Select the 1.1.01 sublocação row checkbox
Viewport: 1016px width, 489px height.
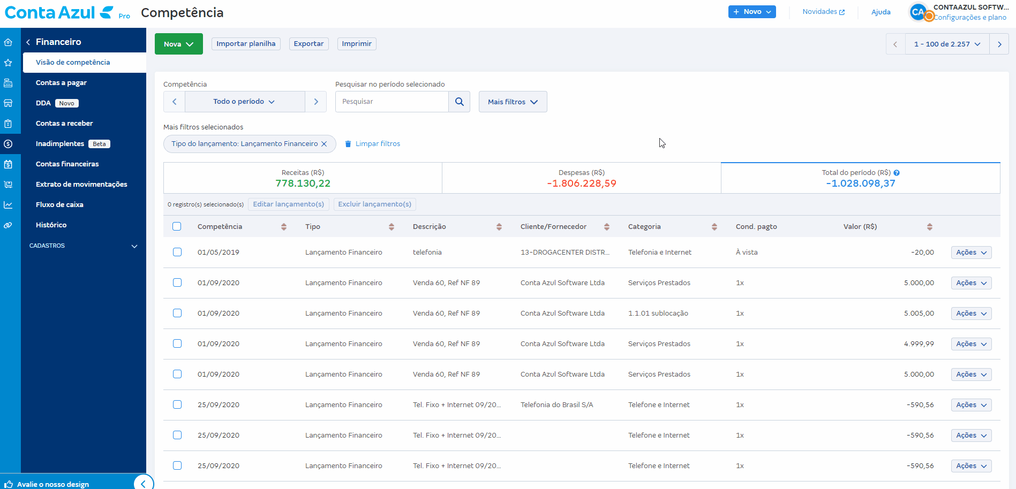(177, 313)
